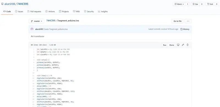The height and width of the screenshot is (107, 220).
Task: Click the 74HC595 breadcrumb link
Action: tap(51, 21)
